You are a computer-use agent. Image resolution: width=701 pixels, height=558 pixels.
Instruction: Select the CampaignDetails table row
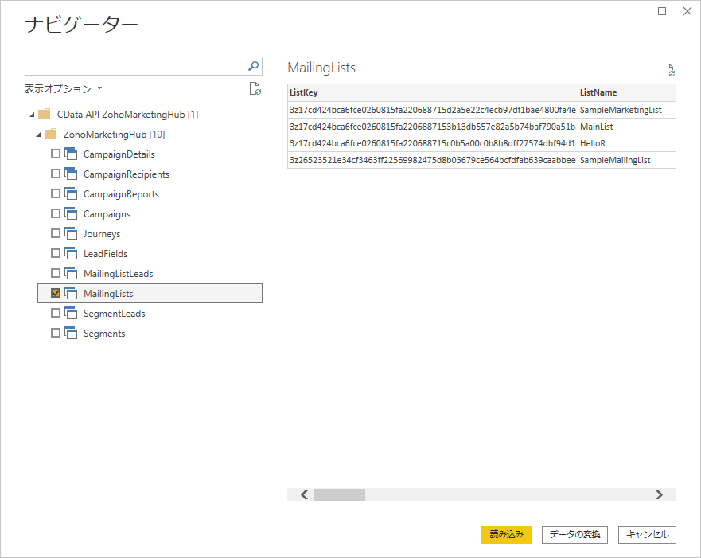pos(150,154)
